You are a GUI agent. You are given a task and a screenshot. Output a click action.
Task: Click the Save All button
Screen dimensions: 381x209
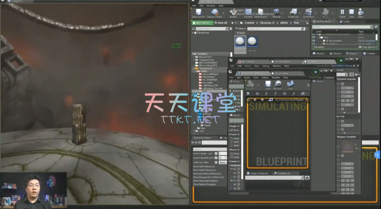pos(221,23)
